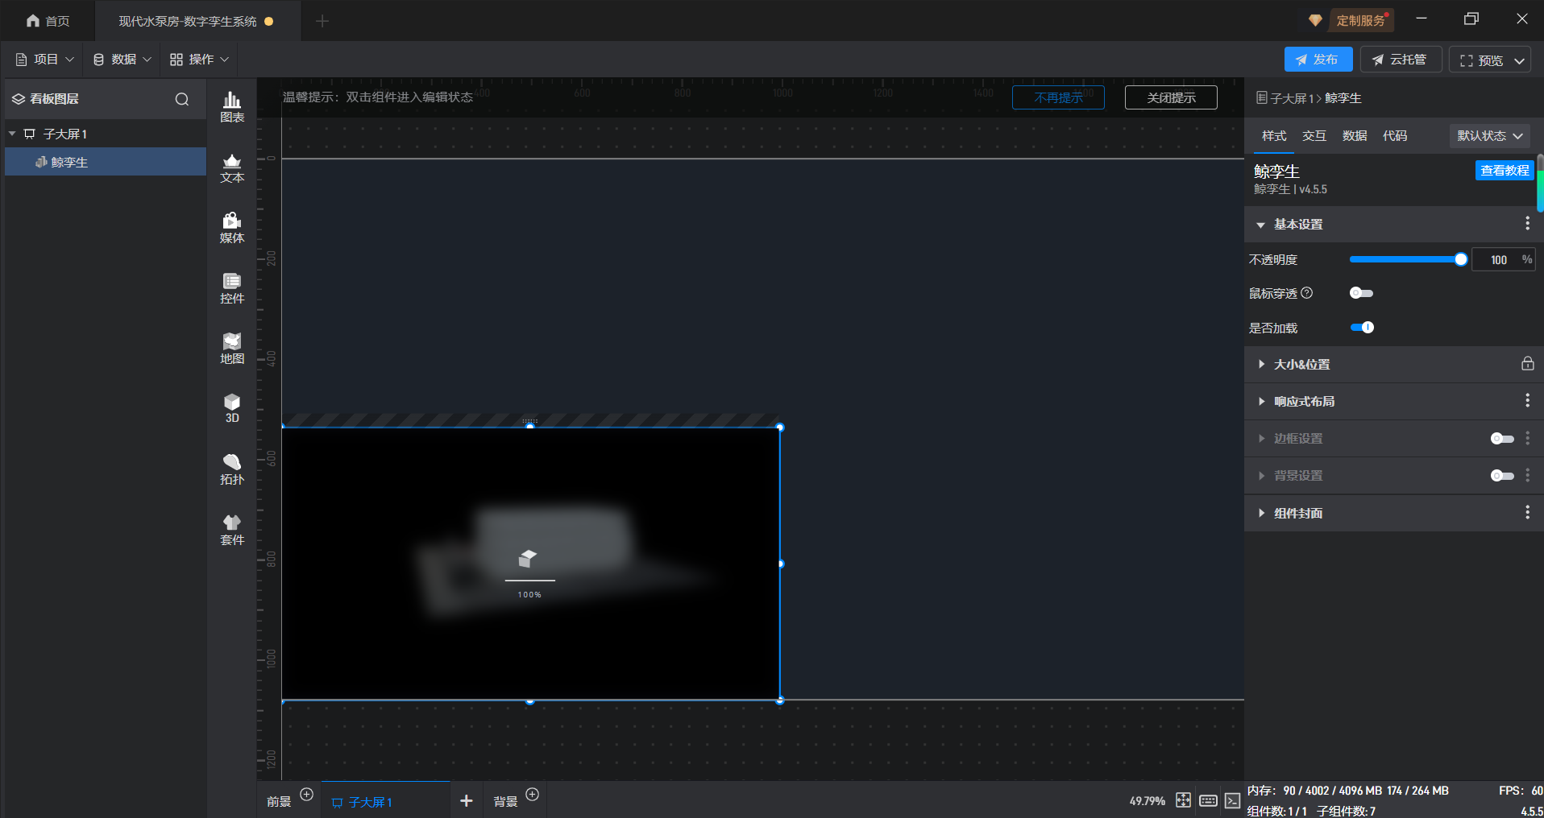Enable the 背景设置 toggle
Viewport: 1544px width, 818px height.
1502,476
